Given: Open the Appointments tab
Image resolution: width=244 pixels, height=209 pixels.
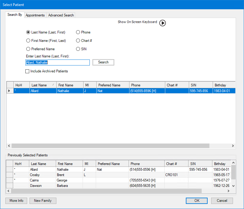Looking at the screenshot, I should pos(35,15).
